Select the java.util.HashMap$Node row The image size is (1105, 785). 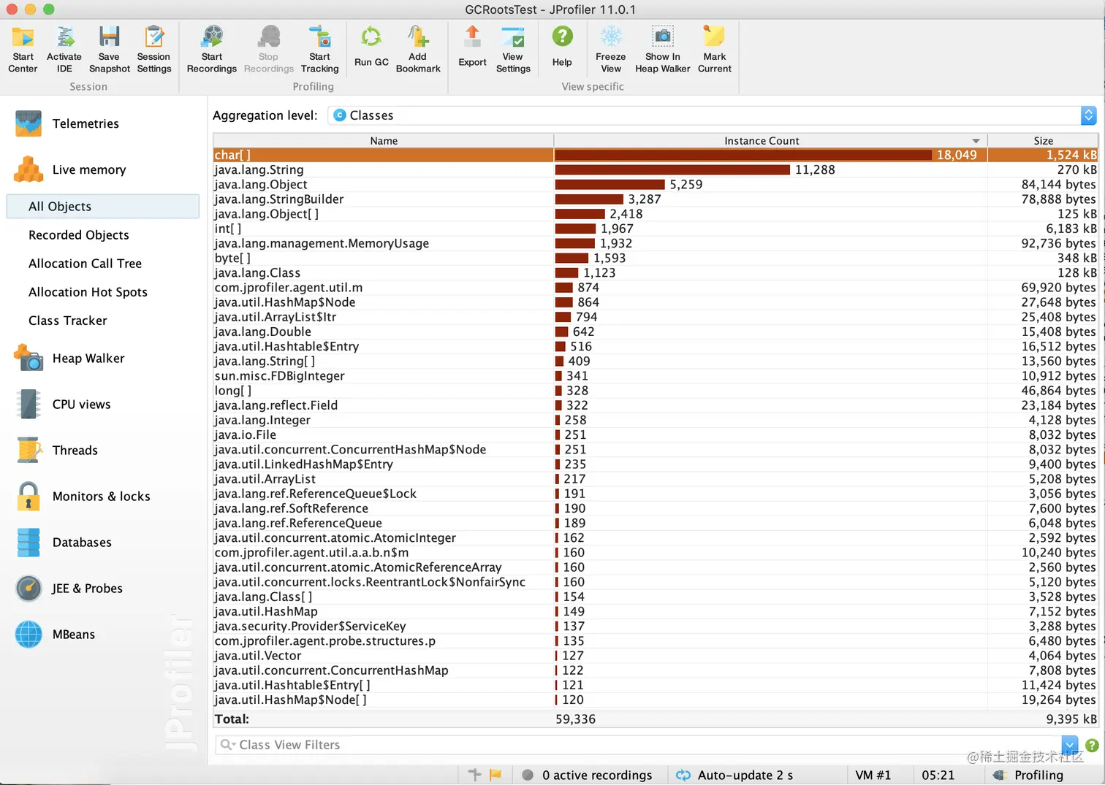coord(656,302)
